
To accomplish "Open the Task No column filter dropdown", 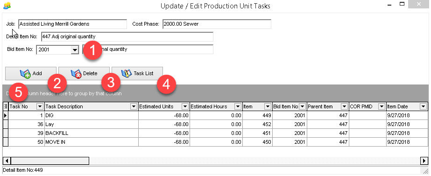I will click(40, 107).
